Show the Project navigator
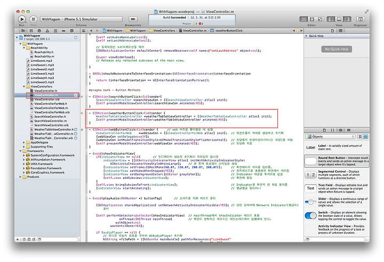Viewport: 384px width, 262px height. click(x=23, y=31)
